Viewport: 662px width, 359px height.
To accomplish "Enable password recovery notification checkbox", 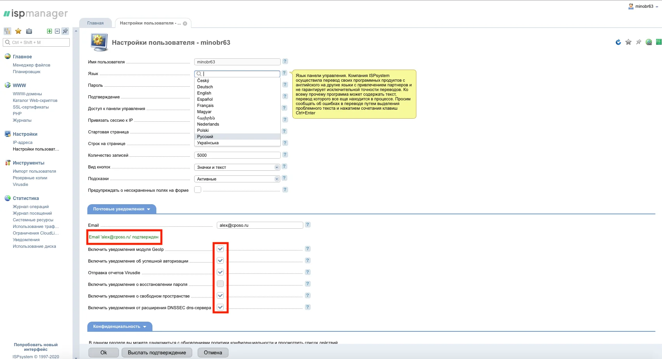I will pyautogui.click(x=220, y=284).
